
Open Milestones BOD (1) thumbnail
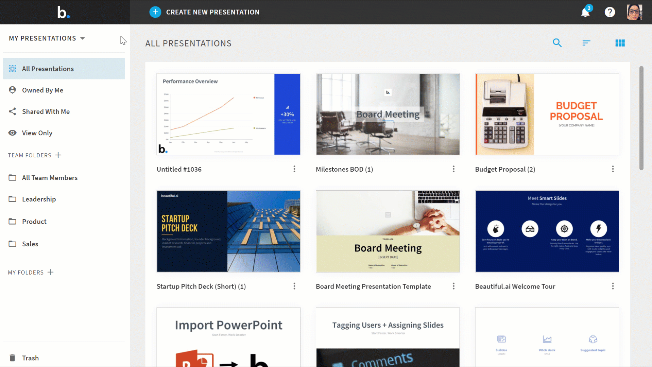[388, 114]
